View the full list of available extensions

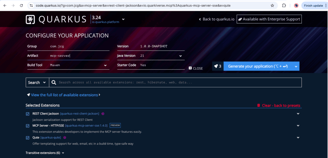pyautogui.click(x=64, y=95)
